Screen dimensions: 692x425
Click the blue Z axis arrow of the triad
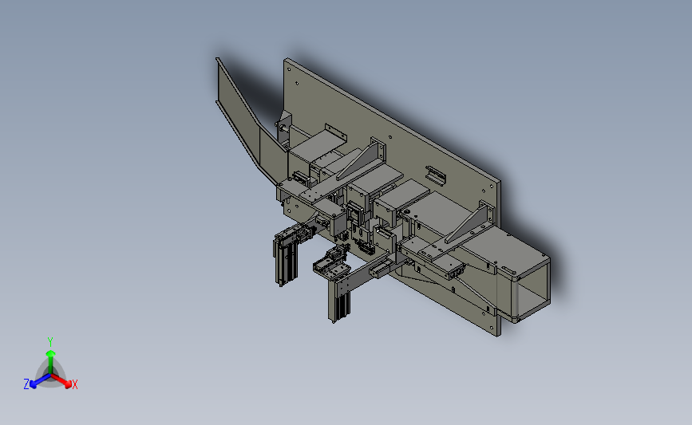tap(40, 381)
